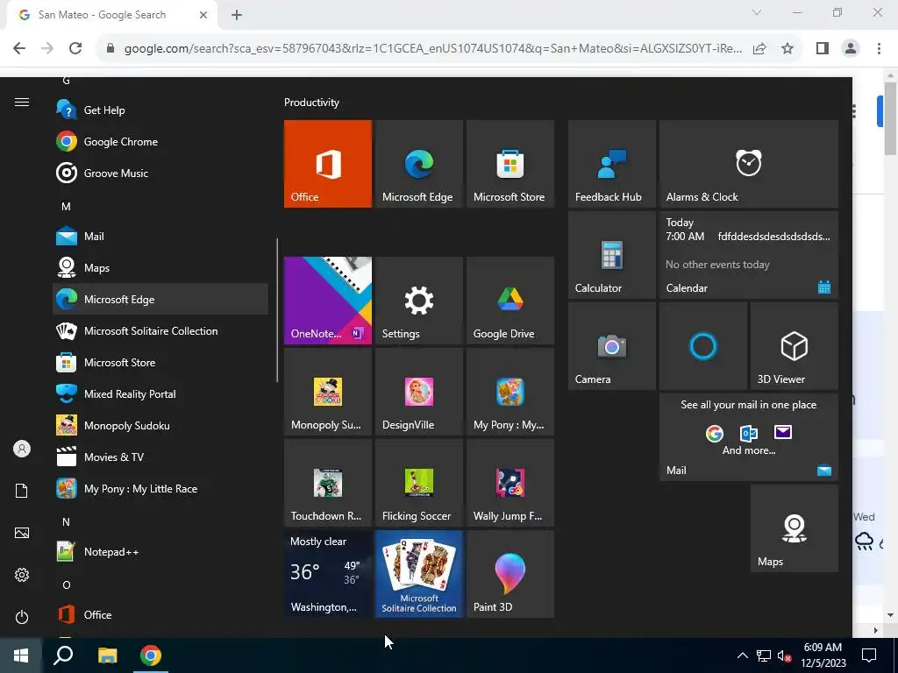Launch the 3D Viewer tile
This screenshot has width=898, height=673.
pyautogui.click(x=795, y=346)
